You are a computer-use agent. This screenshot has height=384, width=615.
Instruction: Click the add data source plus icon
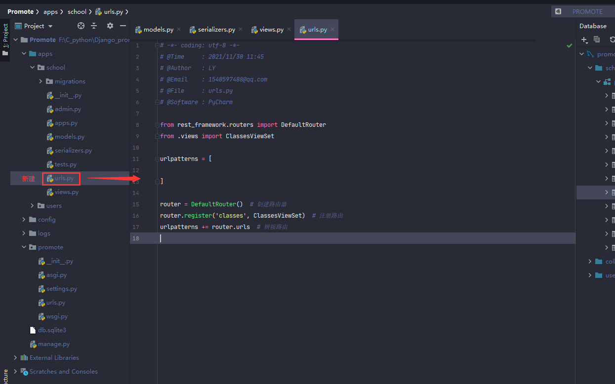click(584, 39)
